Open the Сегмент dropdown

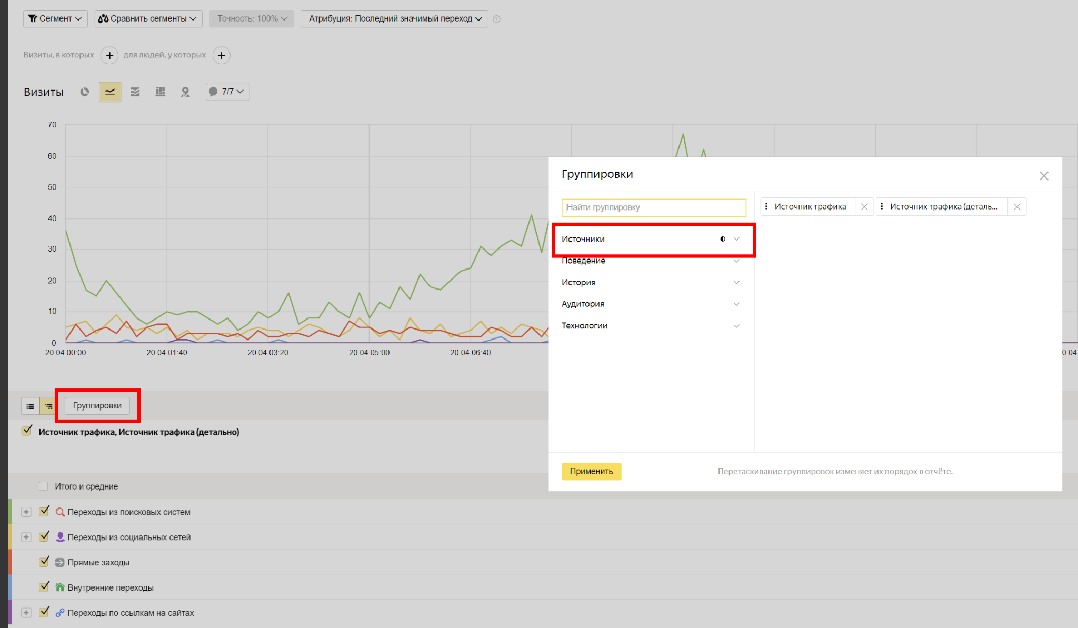55,18
